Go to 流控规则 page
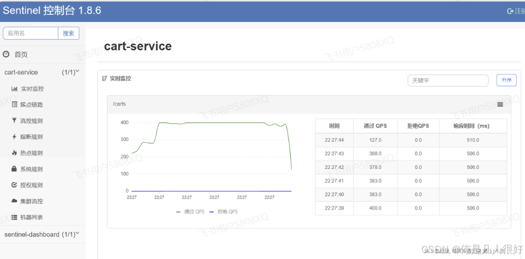This screenshot has height=259, width=525. tap(32, 121)
